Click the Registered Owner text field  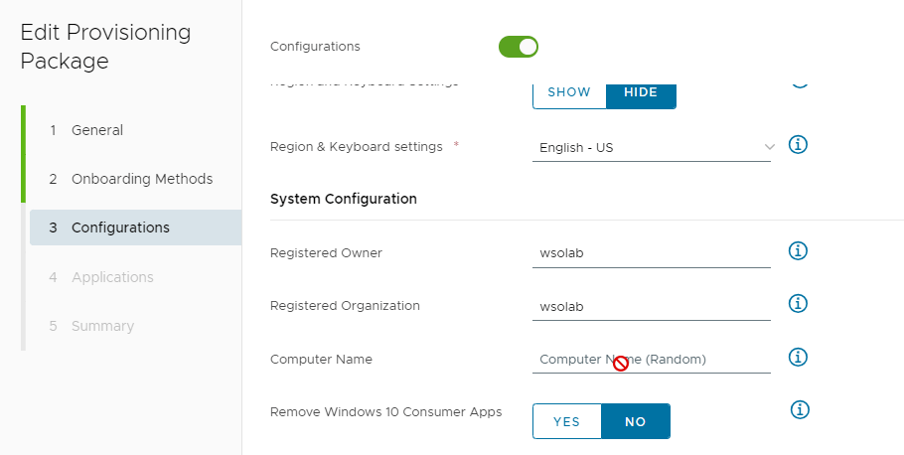(x=652, y=253)
